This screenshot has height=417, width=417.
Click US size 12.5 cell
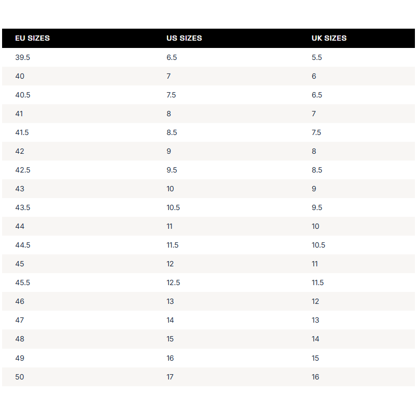[173, 283]
